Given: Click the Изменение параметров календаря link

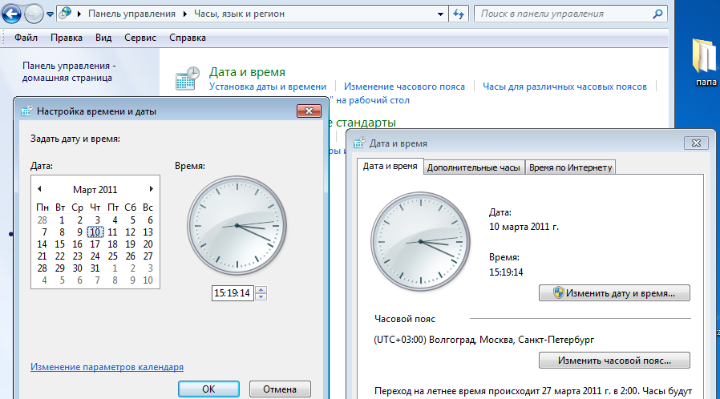Looking at the screenshot, I should tap(107, 367).
